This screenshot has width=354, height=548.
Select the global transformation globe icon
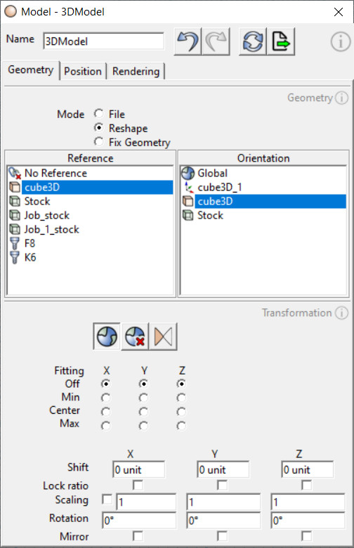[107, 337]
